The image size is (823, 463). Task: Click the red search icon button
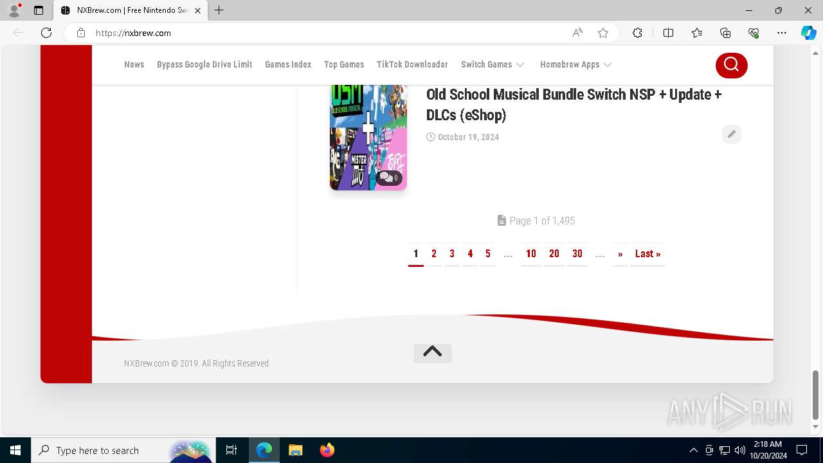732,65
